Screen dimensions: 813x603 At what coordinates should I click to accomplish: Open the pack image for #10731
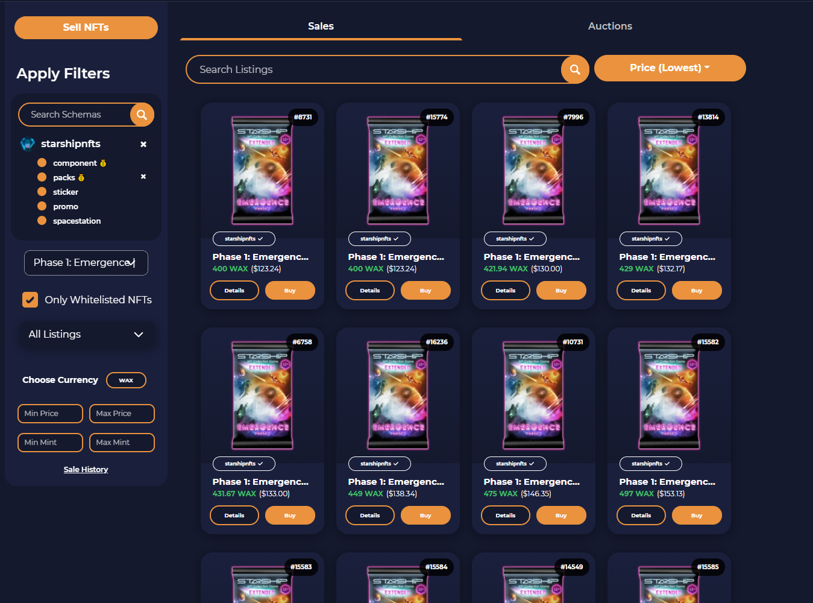[533, 396]
